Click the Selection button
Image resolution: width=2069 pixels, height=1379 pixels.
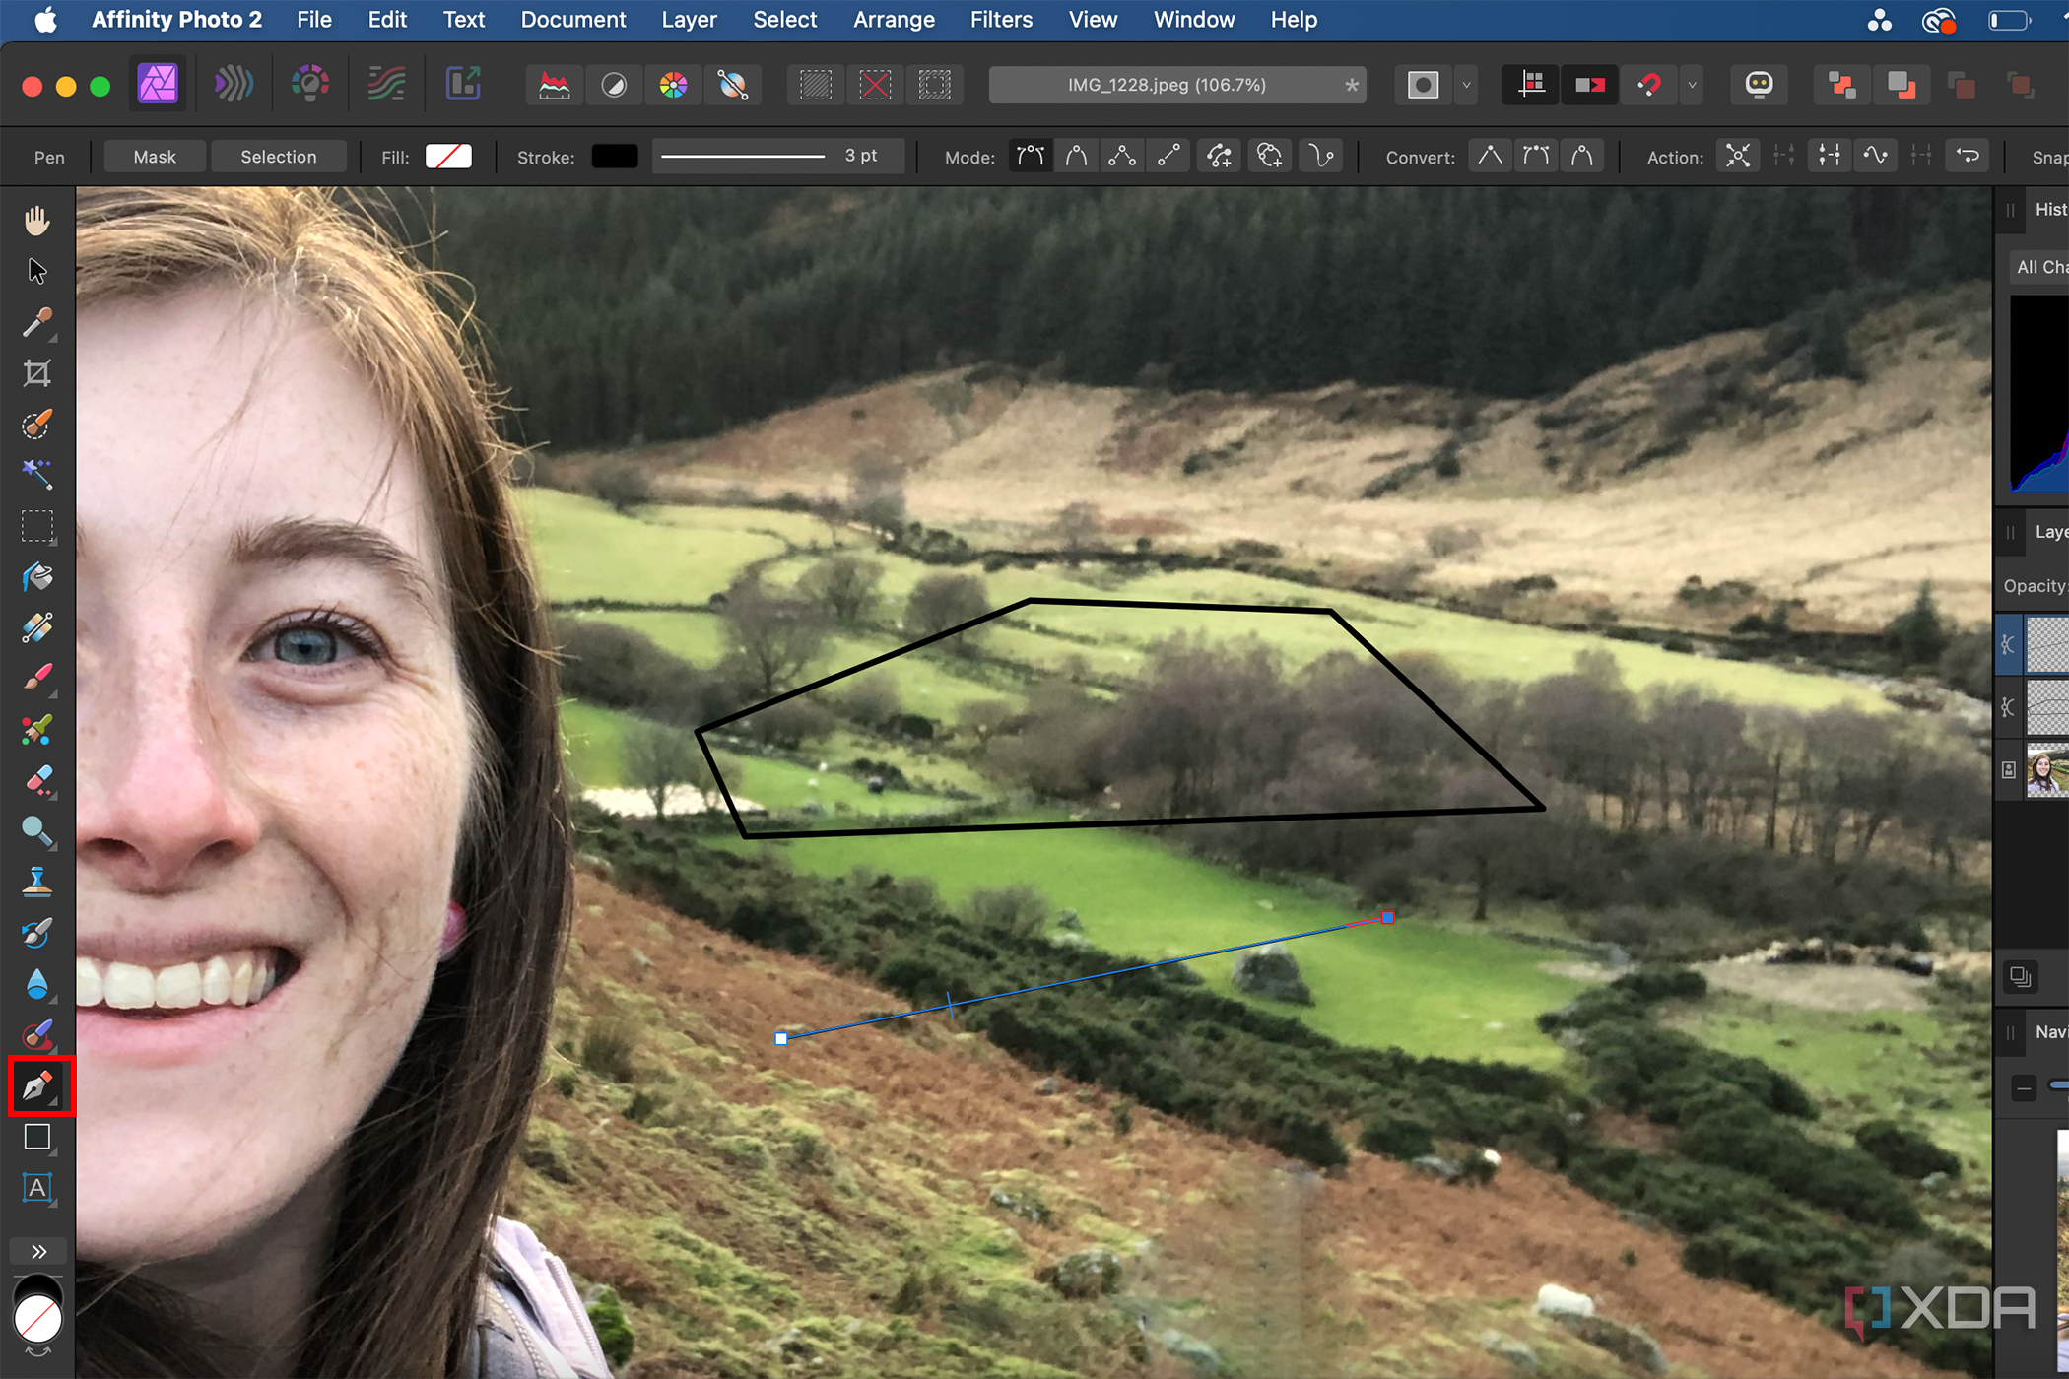[x=278, y=157]
